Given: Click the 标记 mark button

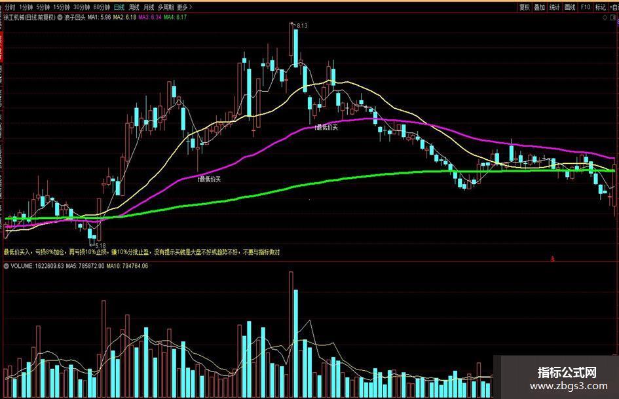Looking at the screenshot, I should 600,7.
